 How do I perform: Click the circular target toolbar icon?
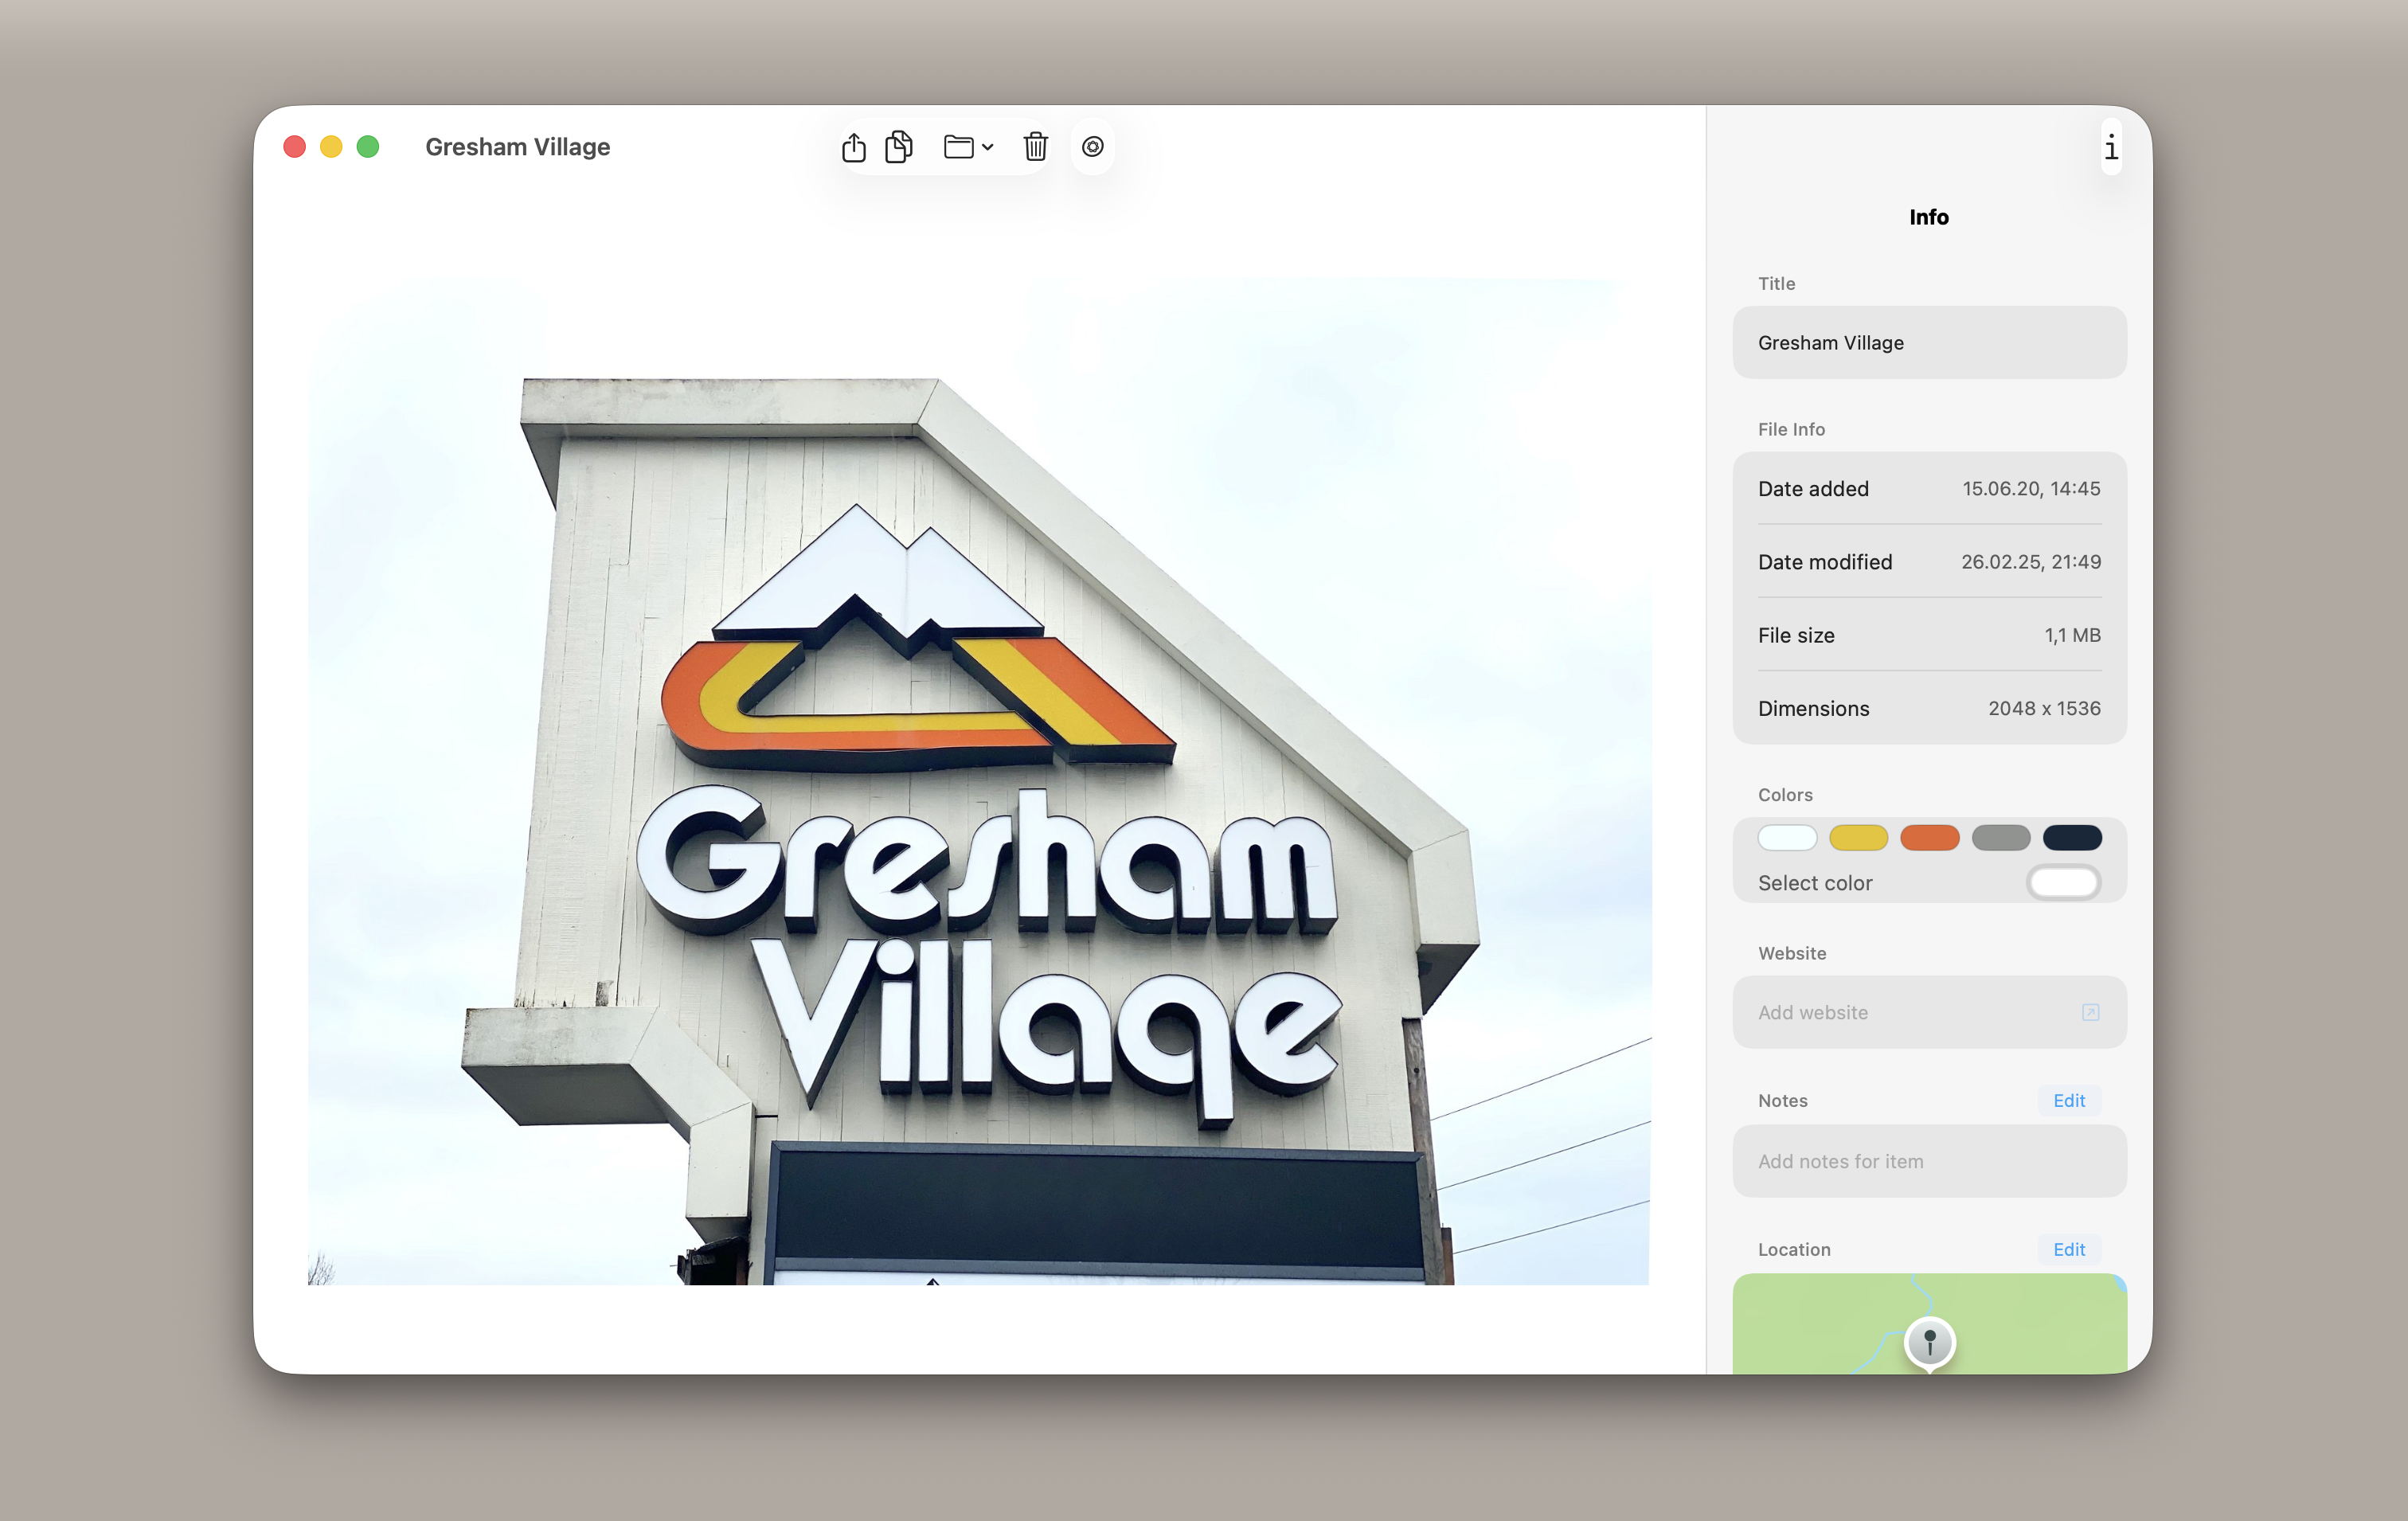[x=1092, y=147]
